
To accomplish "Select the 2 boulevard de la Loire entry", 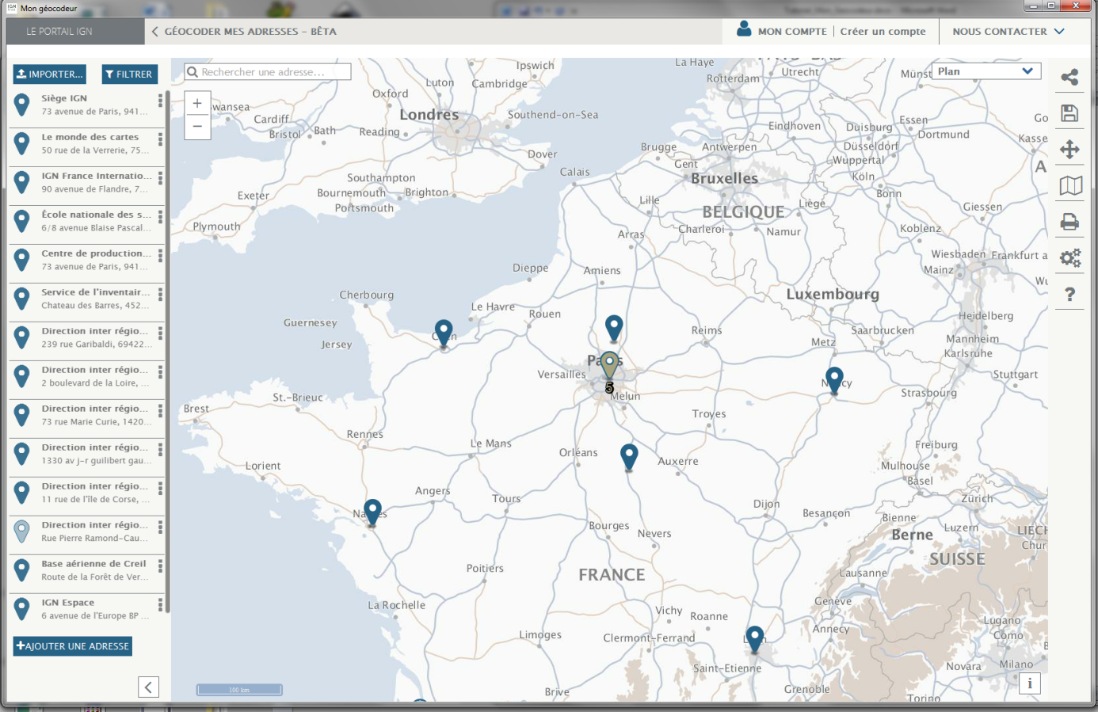I will [86, 376].
